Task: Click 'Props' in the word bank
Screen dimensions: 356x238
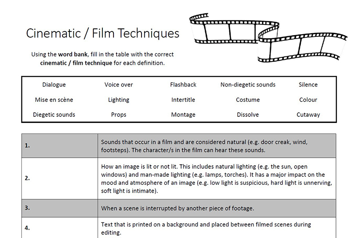Action: pyautogui.click(x=118, y=115)
